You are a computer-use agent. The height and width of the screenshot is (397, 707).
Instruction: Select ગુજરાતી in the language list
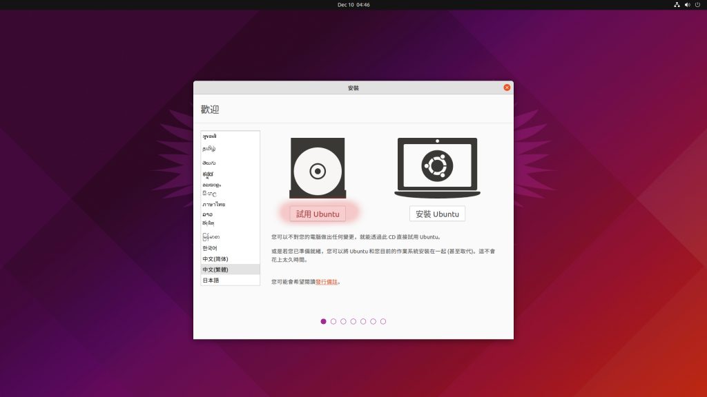coord(230,136)
